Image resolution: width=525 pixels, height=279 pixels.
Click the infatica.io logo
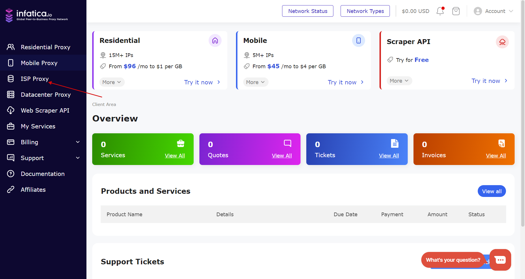(37, 15)
